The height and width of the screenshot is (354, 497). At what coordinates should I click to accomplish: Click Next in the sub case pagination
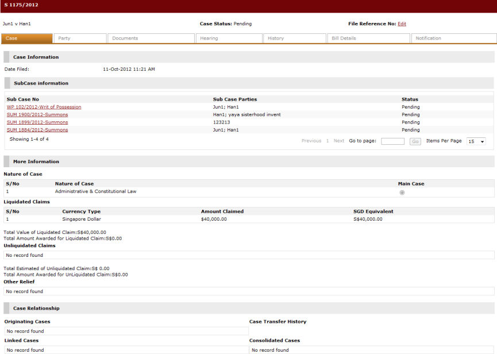click(x=339, y=141)
